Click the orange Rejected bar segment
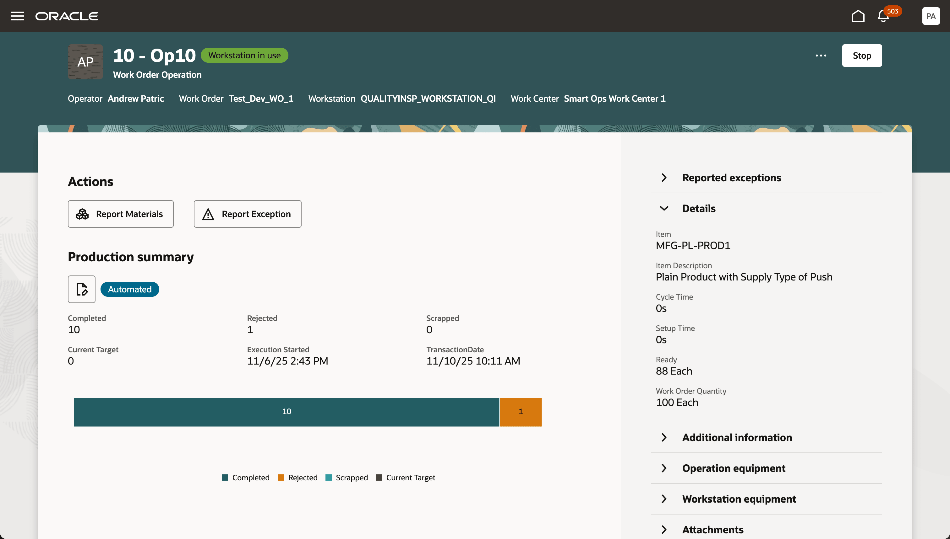This screenshot has height=539, width=950. click(521, 412)
